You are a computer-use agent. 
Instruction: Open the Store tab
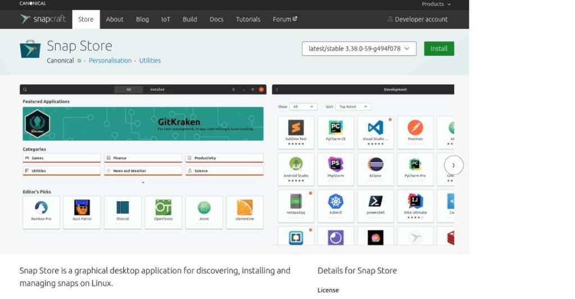(x=86, y=20)
